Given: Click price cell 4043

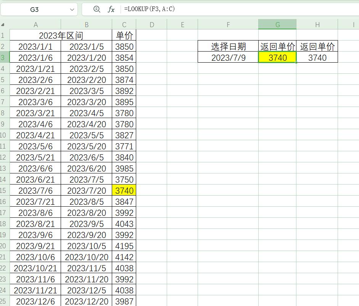Looking at the screenshot, I should [124, 223].
